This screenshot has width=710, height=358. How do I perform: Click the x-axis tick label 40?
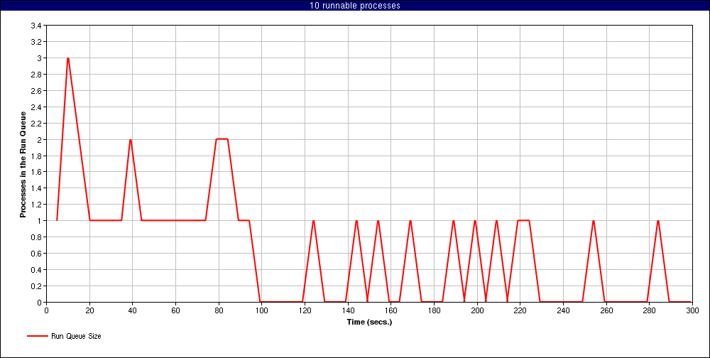pyautogui.click(x=133, y=310)
